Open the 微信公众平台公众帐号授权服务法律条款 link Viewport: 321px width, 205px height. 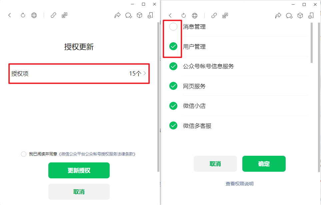97,154
